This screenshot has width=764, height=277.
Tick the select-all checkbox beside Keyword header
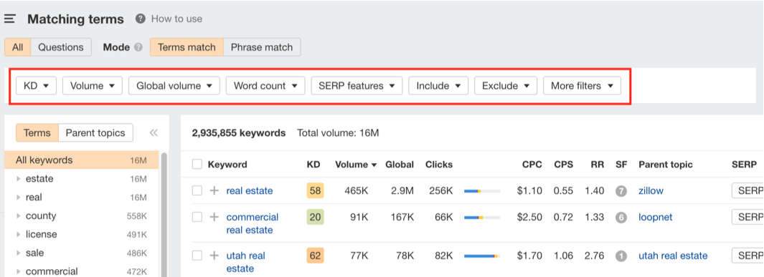197,164
